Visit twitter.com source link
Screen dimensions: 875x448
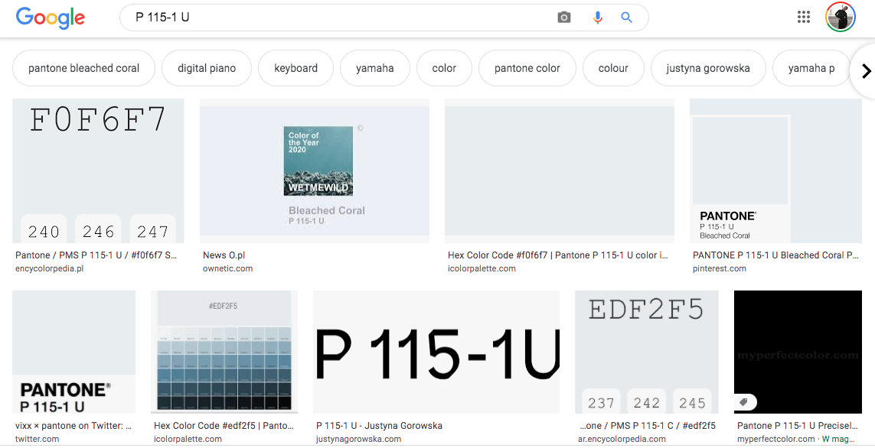point(37,439)
